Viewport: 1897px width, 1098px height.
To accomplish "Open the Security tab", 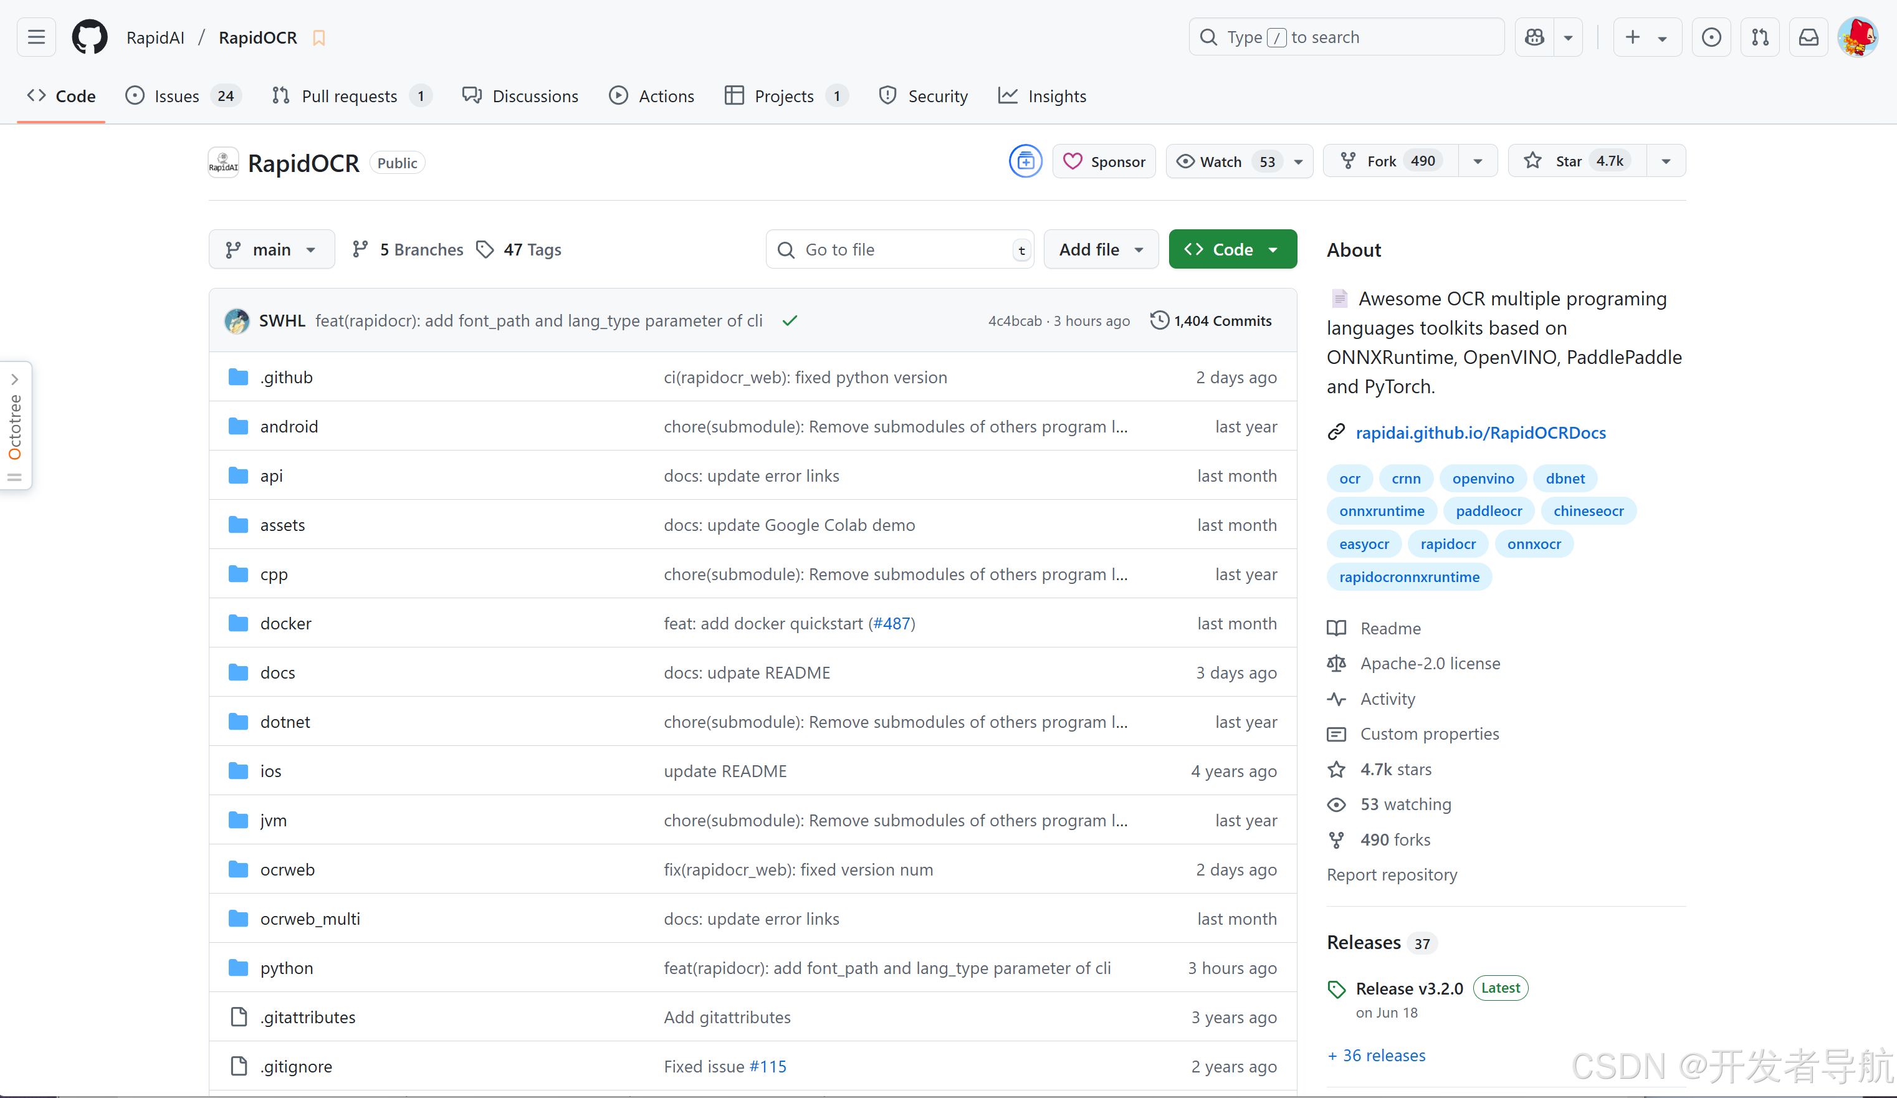I will coord(924,97).
